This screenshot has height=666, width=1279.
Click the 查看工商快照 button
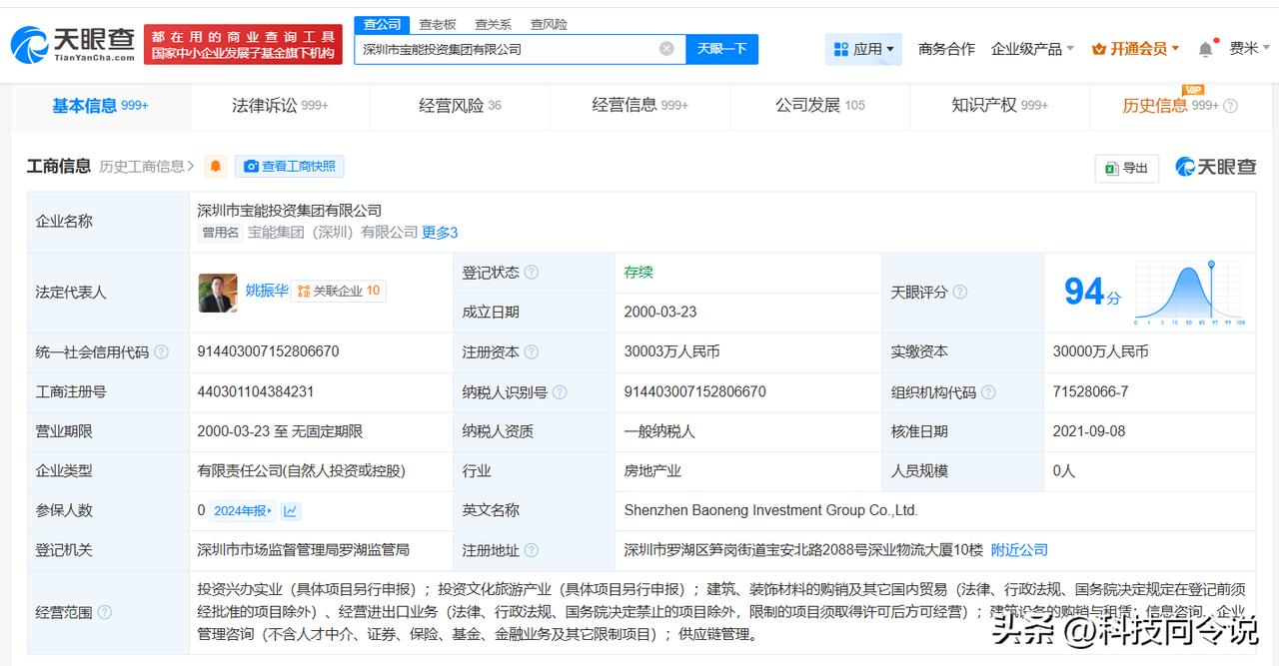point(290,167)
